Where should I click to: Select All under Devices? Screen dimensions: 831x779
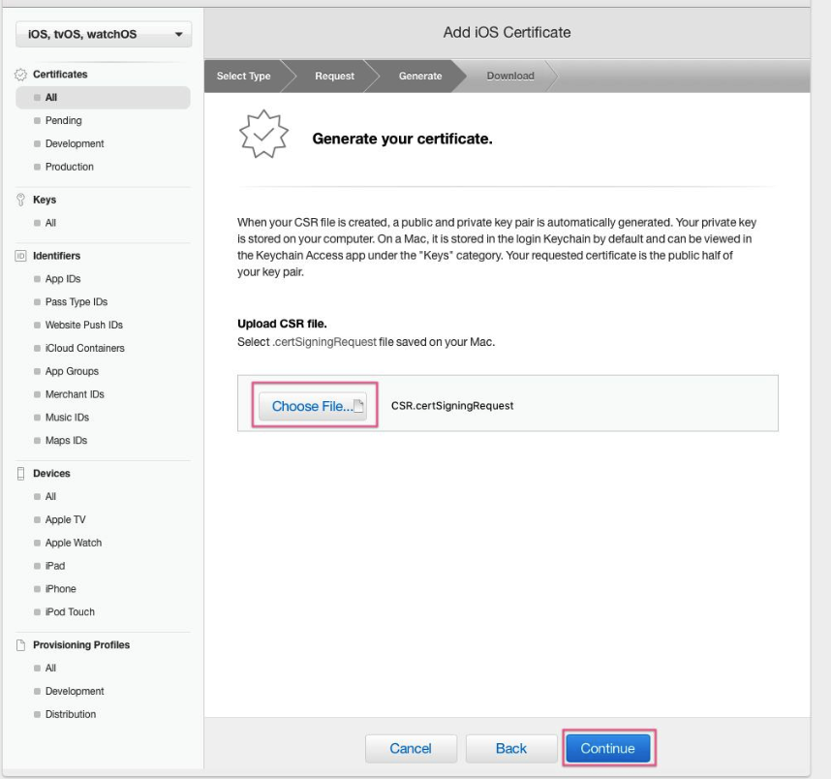[x=51, y=497]
